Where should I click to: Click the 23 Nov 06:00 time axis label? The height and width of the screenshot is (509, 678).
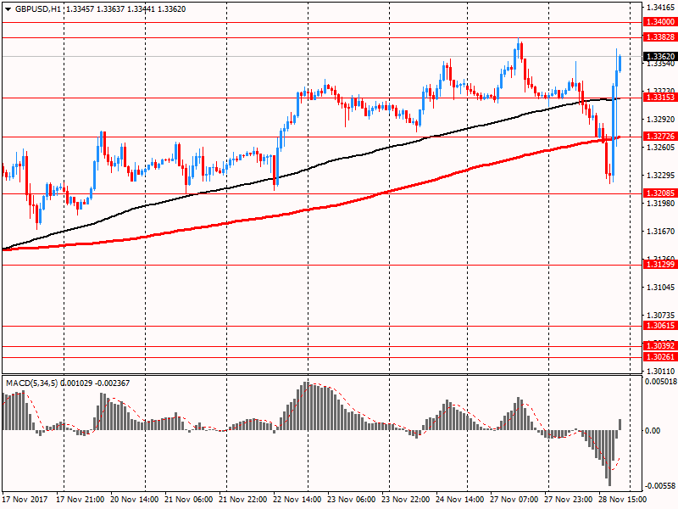click(x=352, y=499)
